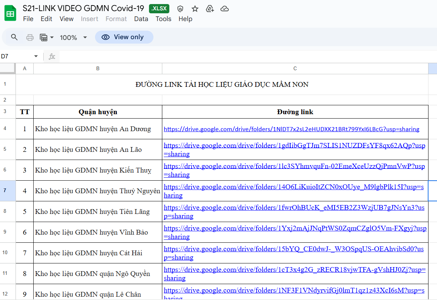Click the add to Drive shortcut icon
The width and height of the screenshot is (437, 300).
pyautogui.click(x=210, y=9)
